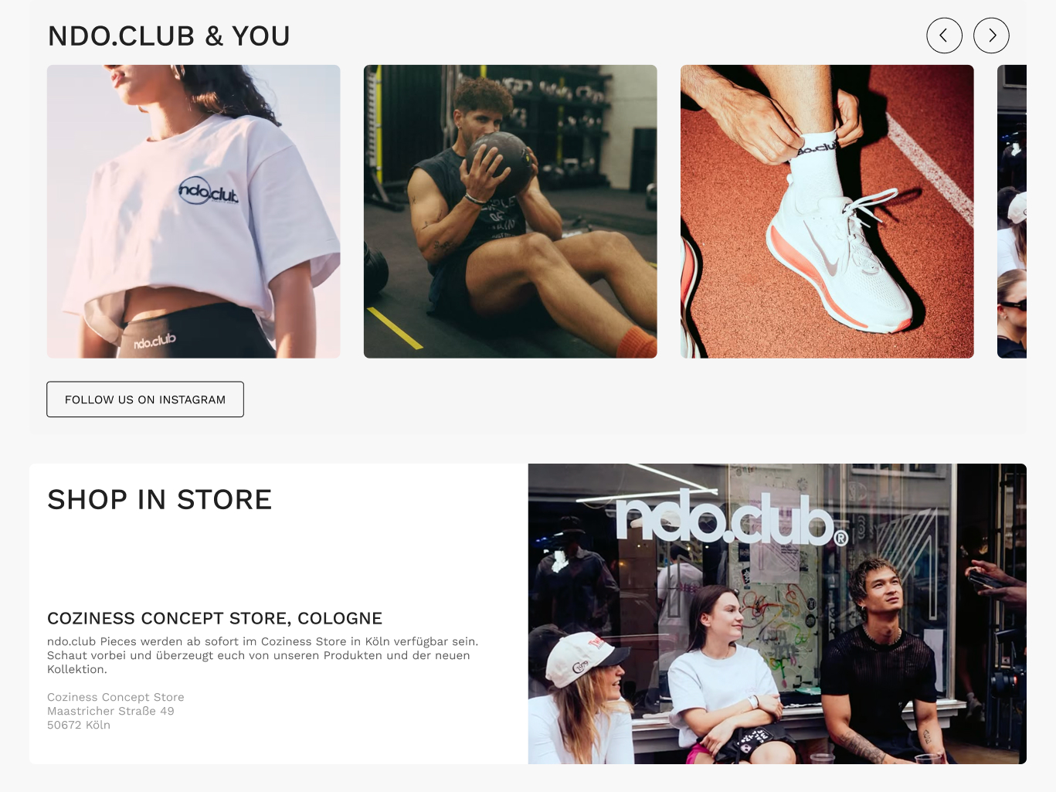The image size is (1056, 792).
Task: Click the Maastricher Straße 49 address line
Action: click(x=110, y=711)
